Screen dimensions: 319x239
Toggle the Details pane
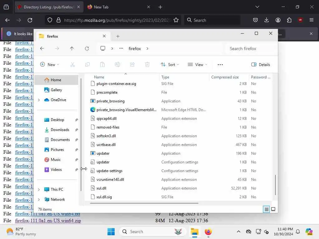(x=261, y=65)
